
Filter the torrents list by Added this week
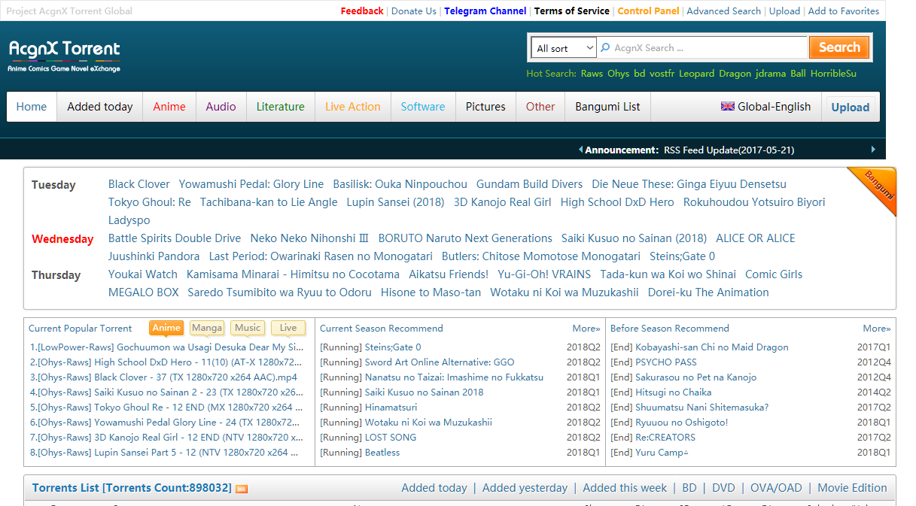coord(625,488)
